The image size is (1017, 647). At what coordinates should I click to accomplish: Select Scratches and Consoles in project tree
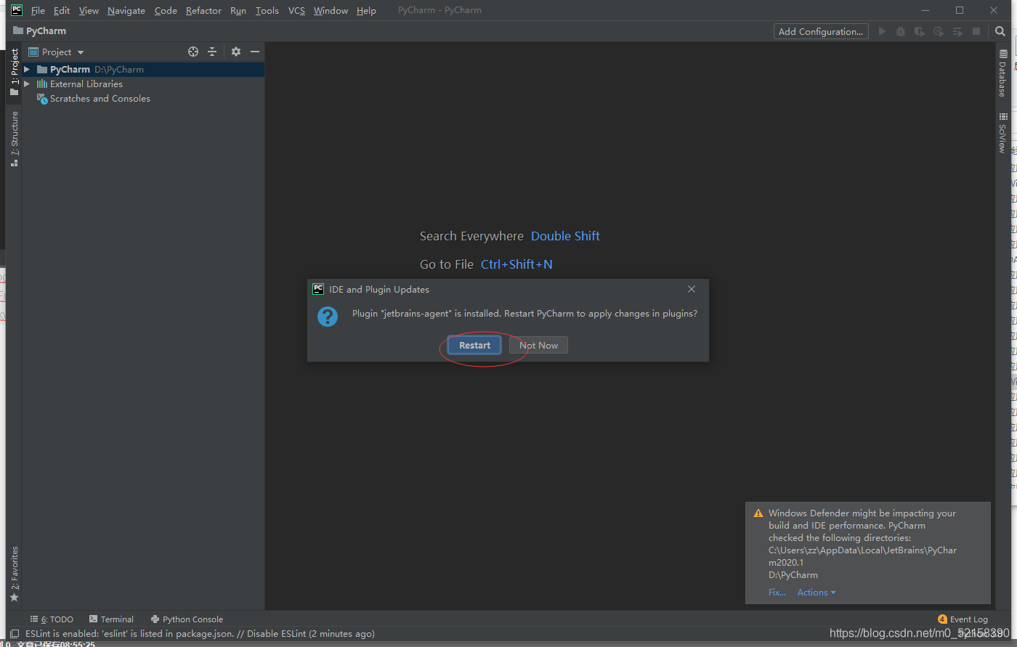(x=100, y=99)
